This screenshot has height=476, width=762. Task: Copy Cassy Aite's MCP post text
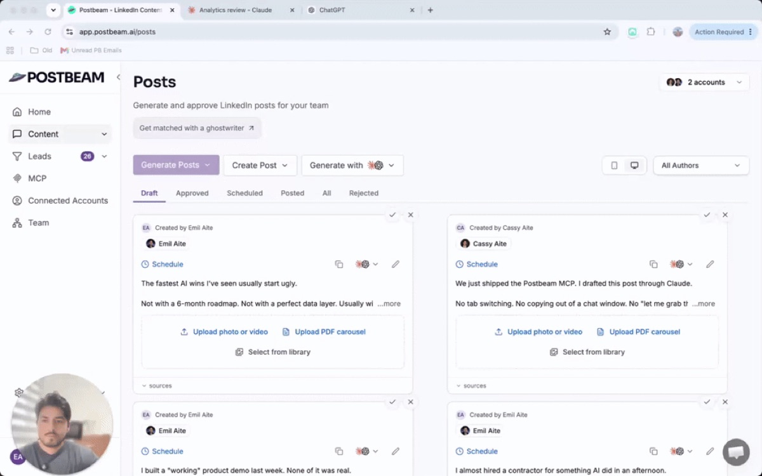pyautogui.click(x=653, y=264)
